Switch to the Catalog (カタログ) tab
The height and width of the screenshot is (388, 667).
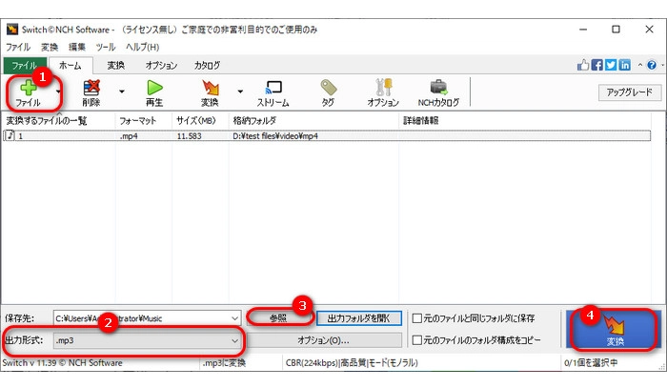207,65
